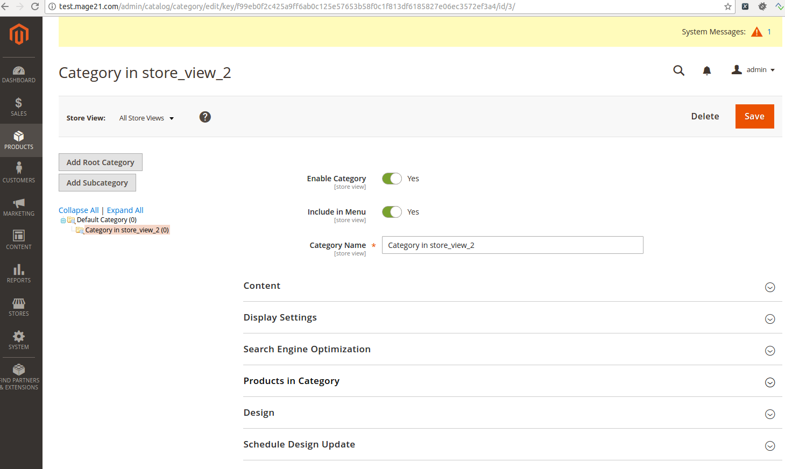
Task: Open the Marketing sidebar icon
Action: click(19, 206)
